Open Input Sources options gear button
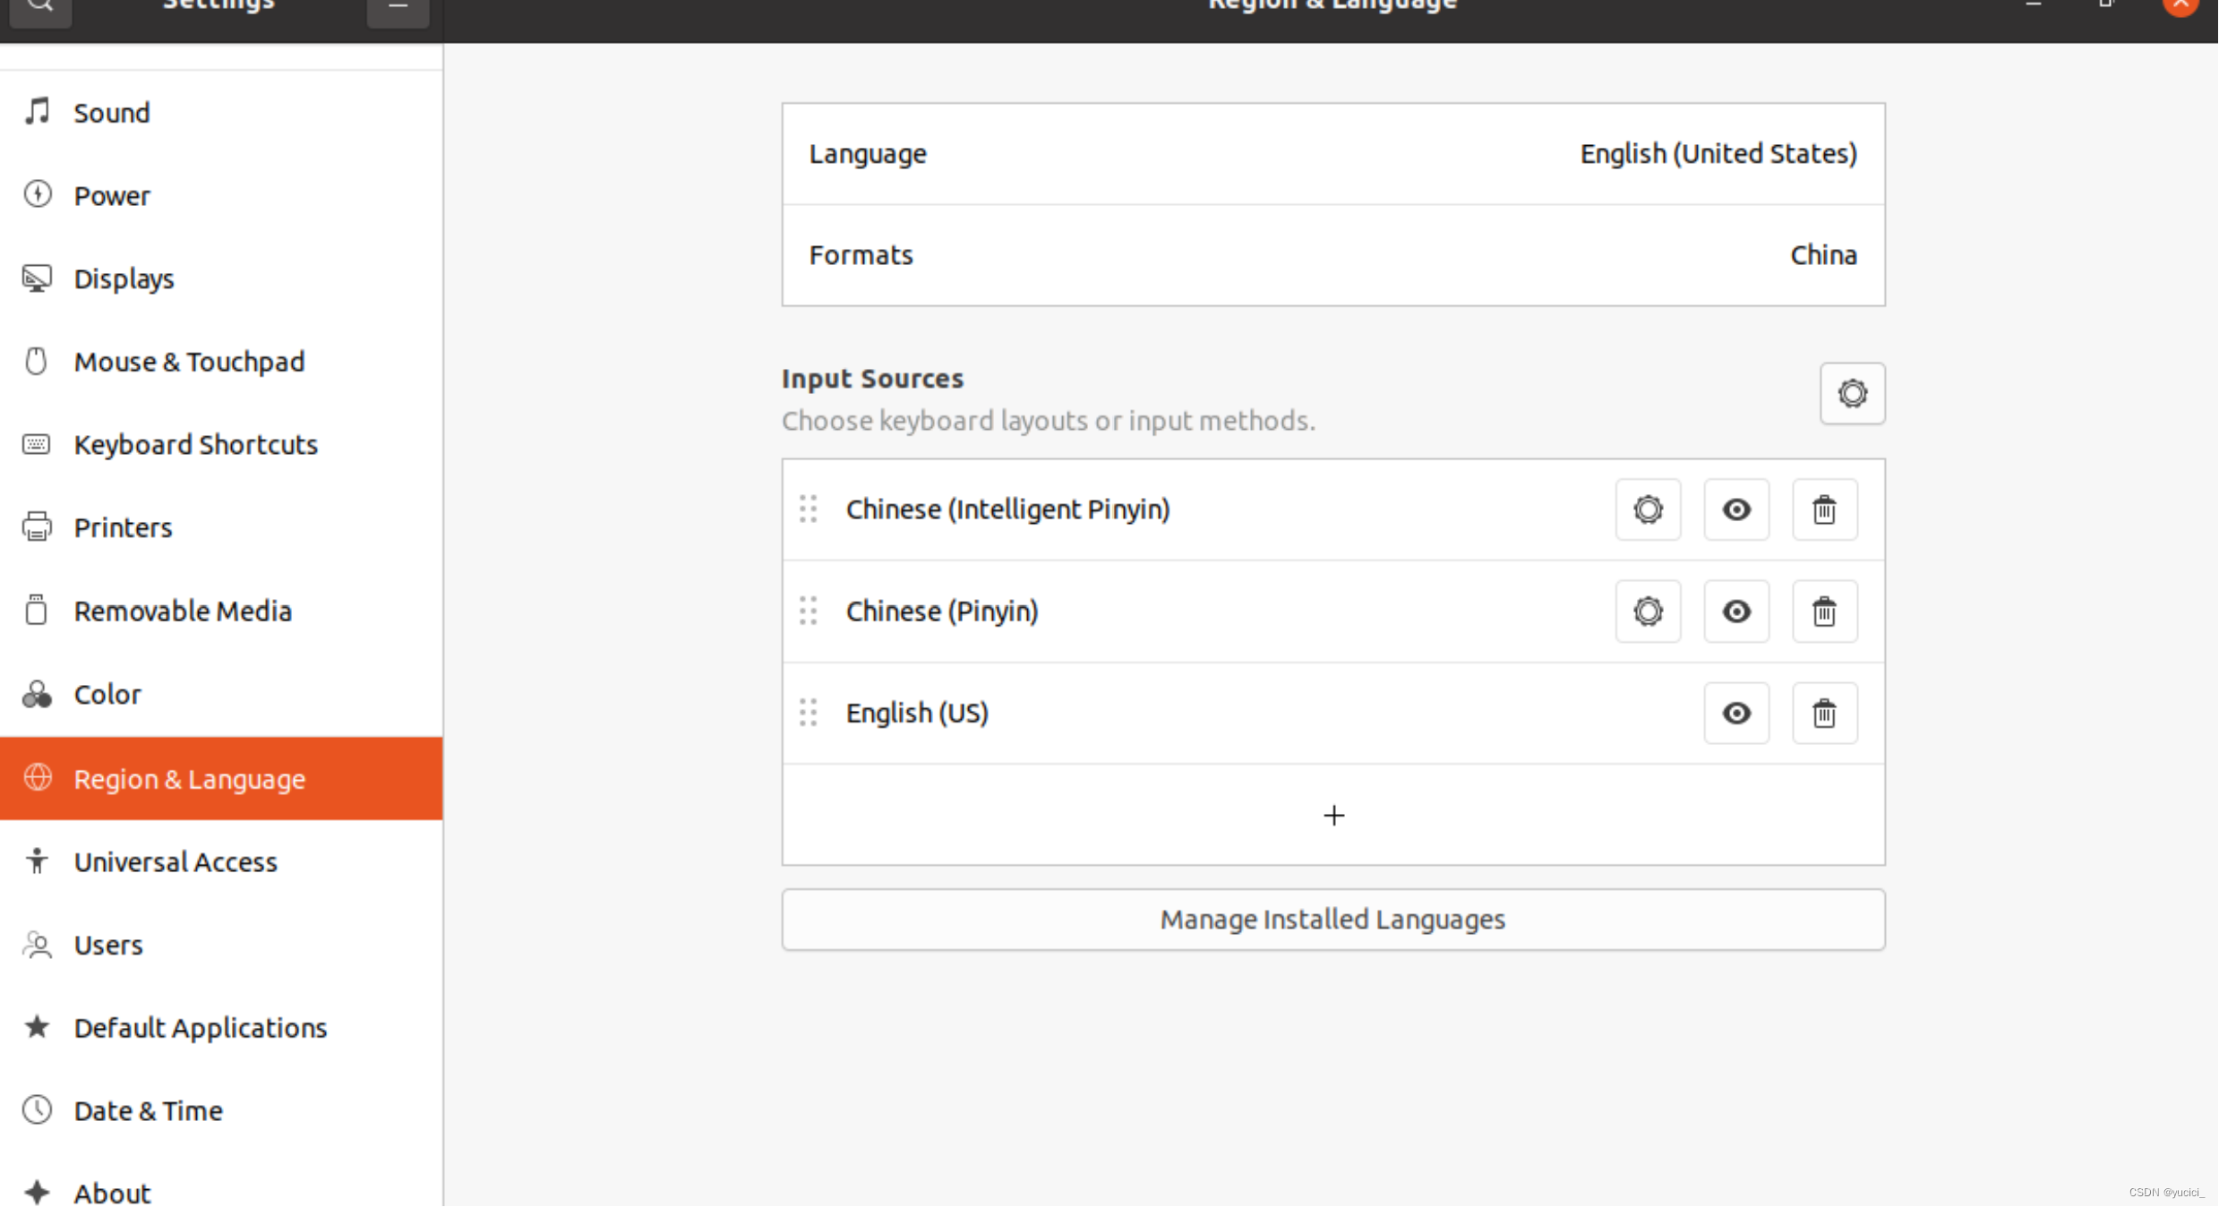Screen dimensions: 2219x1207 pyautogui.click(x=1851, y=394)
